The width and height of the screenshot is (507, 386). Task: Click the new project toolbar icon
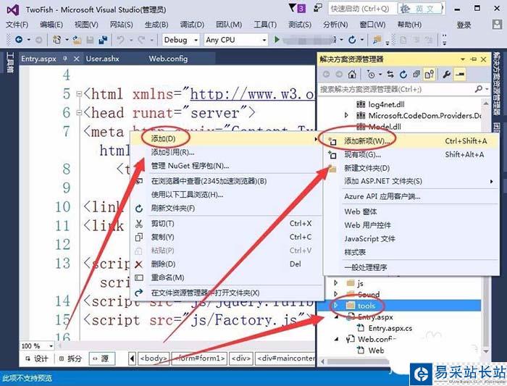57,40
